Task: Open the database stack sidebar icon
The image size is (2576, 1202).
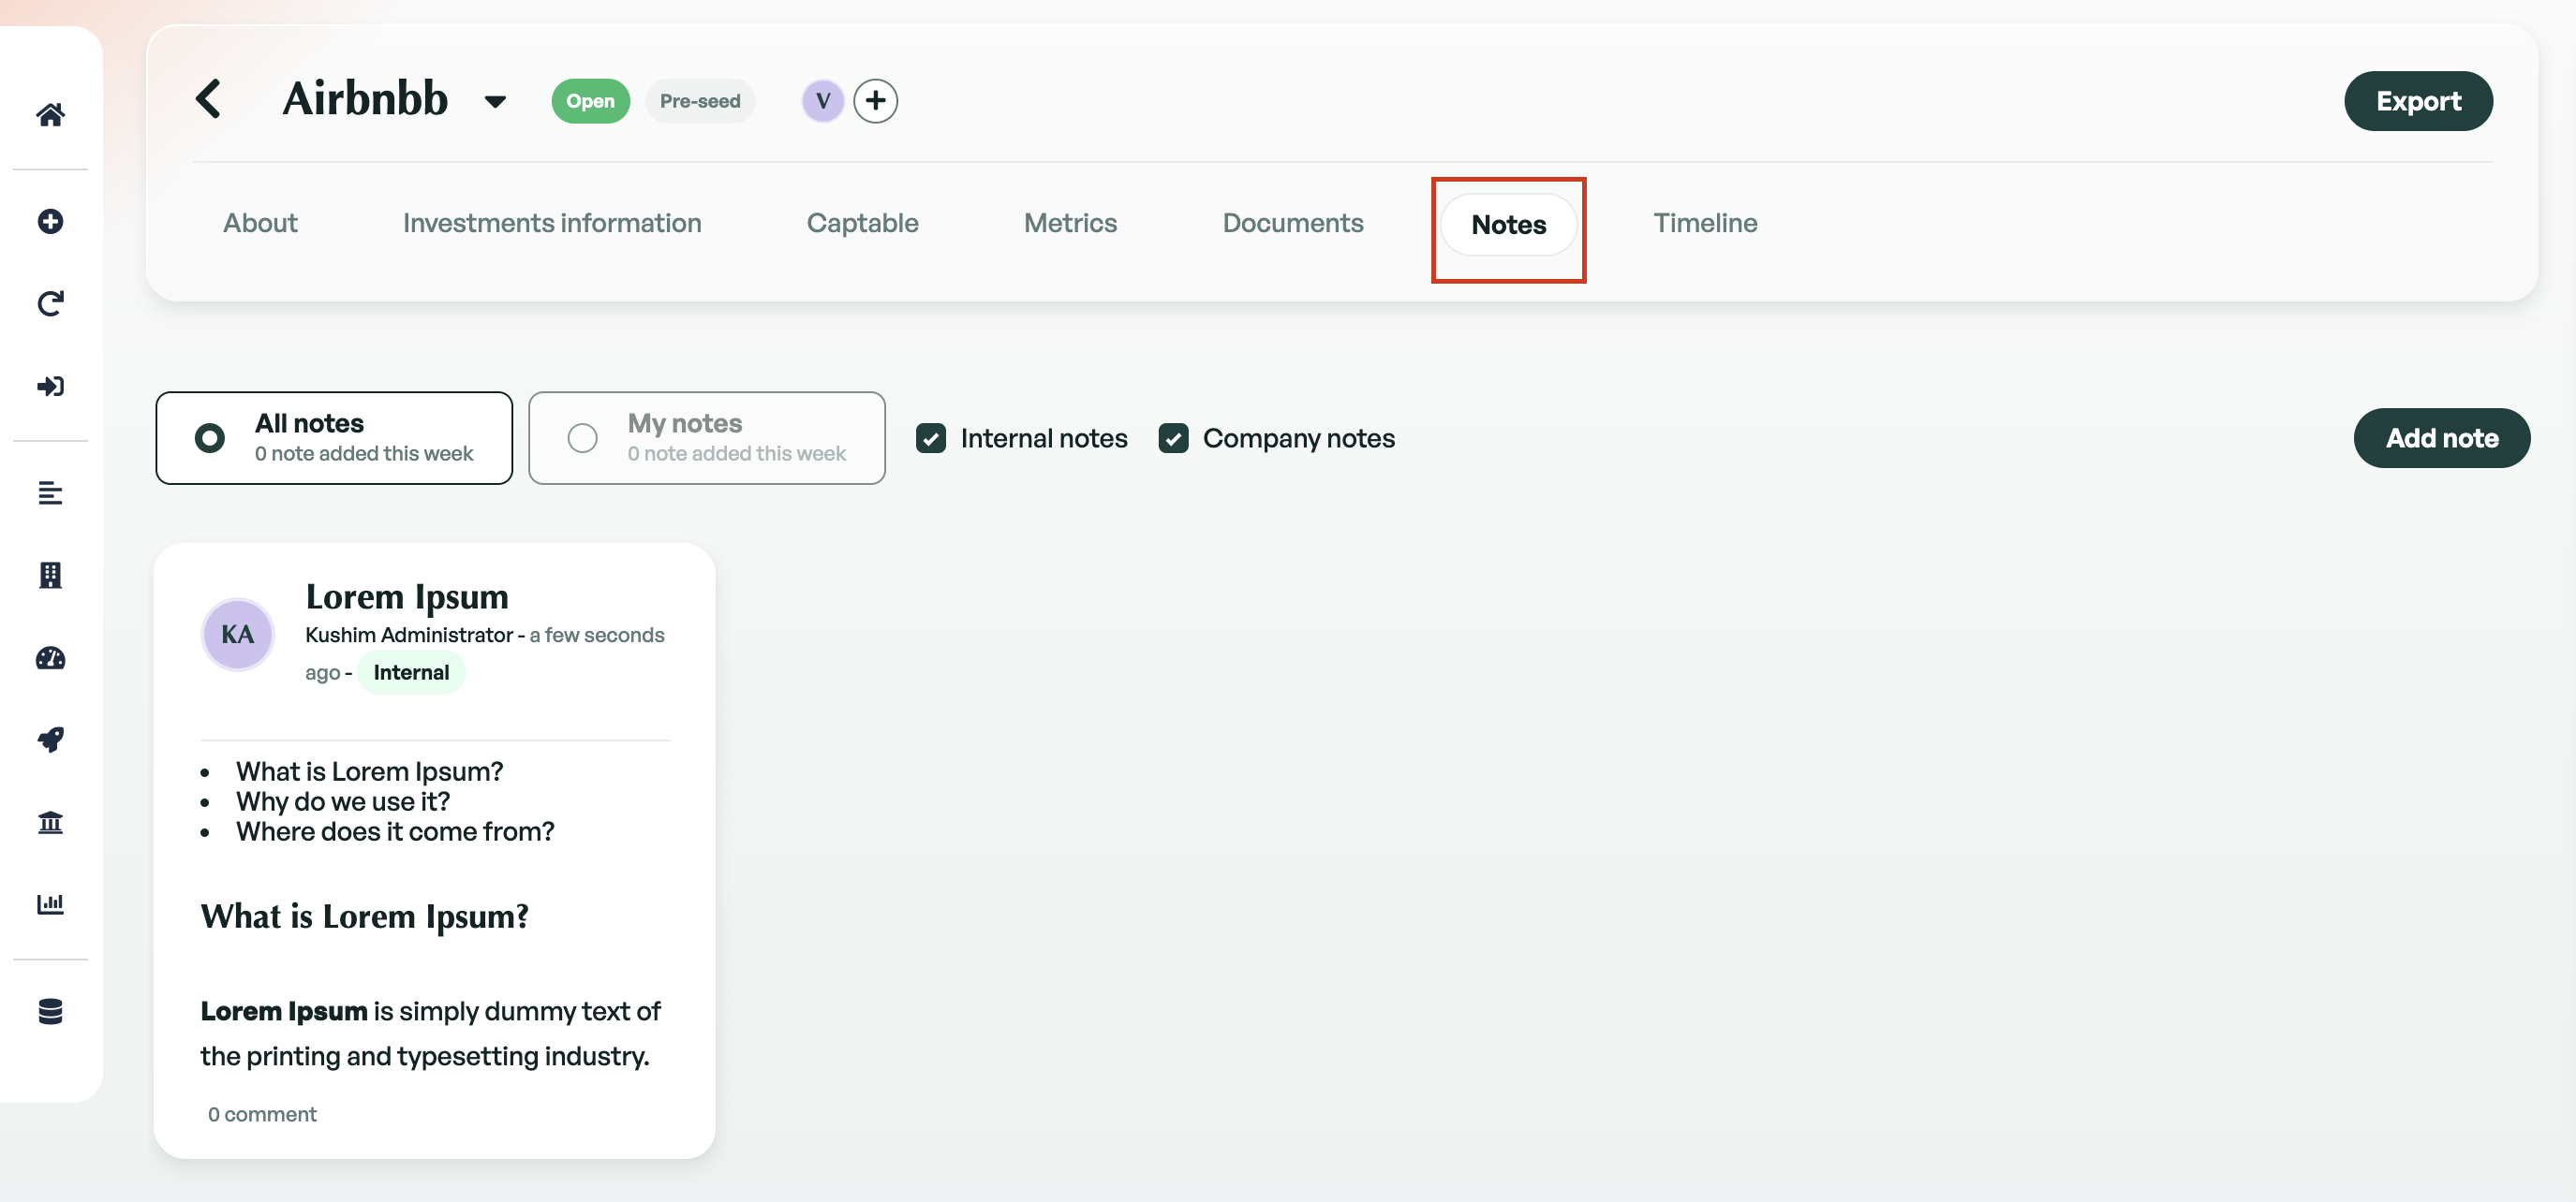Action: [x=50, y=1011]
